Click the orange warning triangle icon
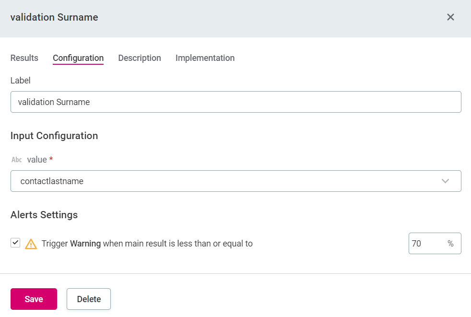Screen dimensions: 471x317 tap(31, 244)
